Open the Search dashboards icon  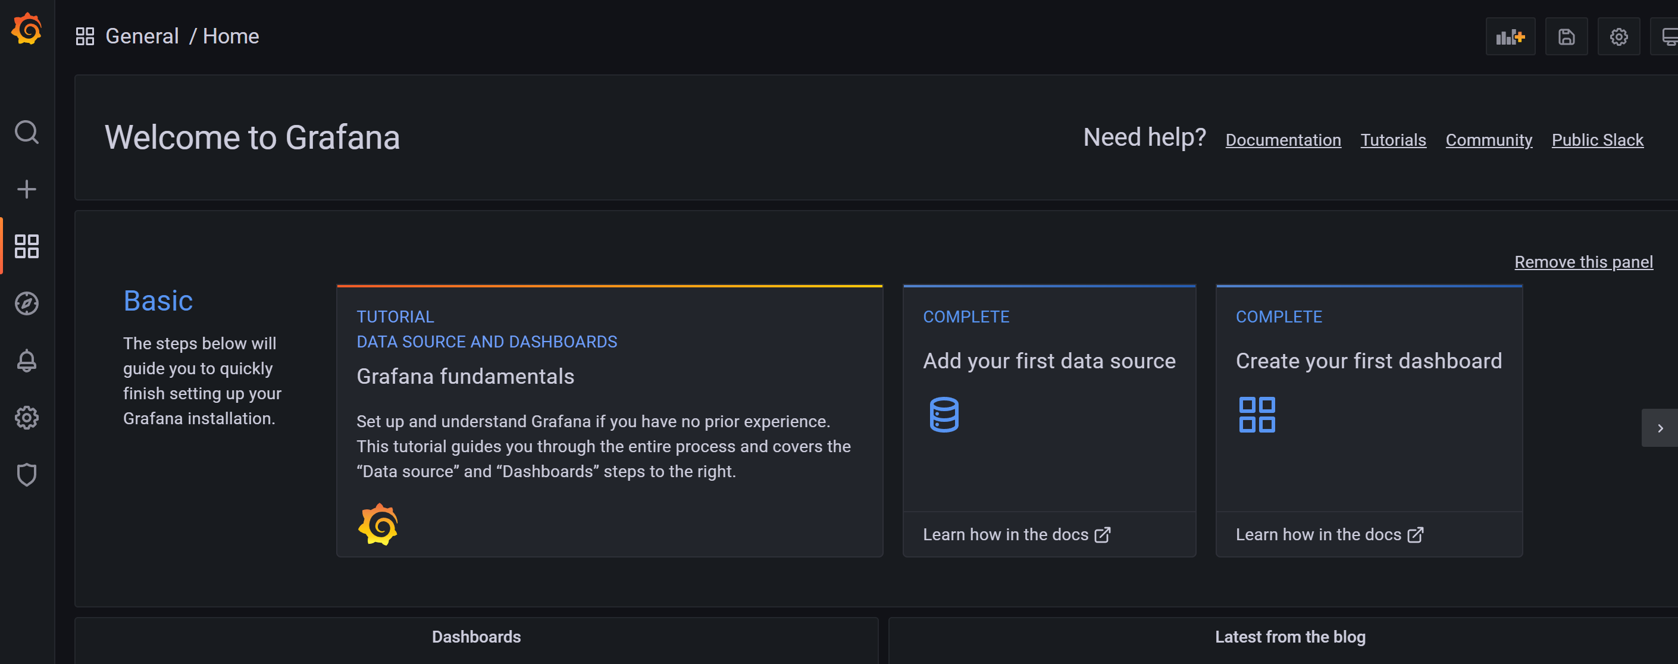coord(27,132)
